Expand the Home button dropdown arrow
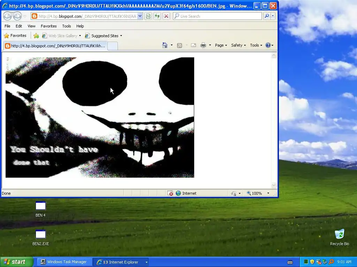 (172, 45)
